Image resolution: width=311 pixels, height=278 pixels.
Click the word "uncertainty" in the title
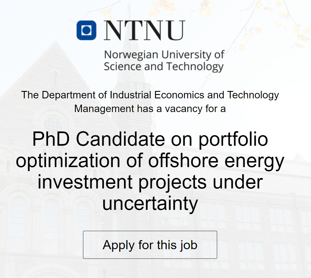150,203
